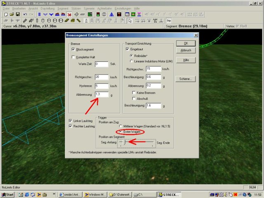This screenshot has width=264, height=198.
Task: Click the Bremse Richtgeschw. field showing 20
Action: click(101, 77)
